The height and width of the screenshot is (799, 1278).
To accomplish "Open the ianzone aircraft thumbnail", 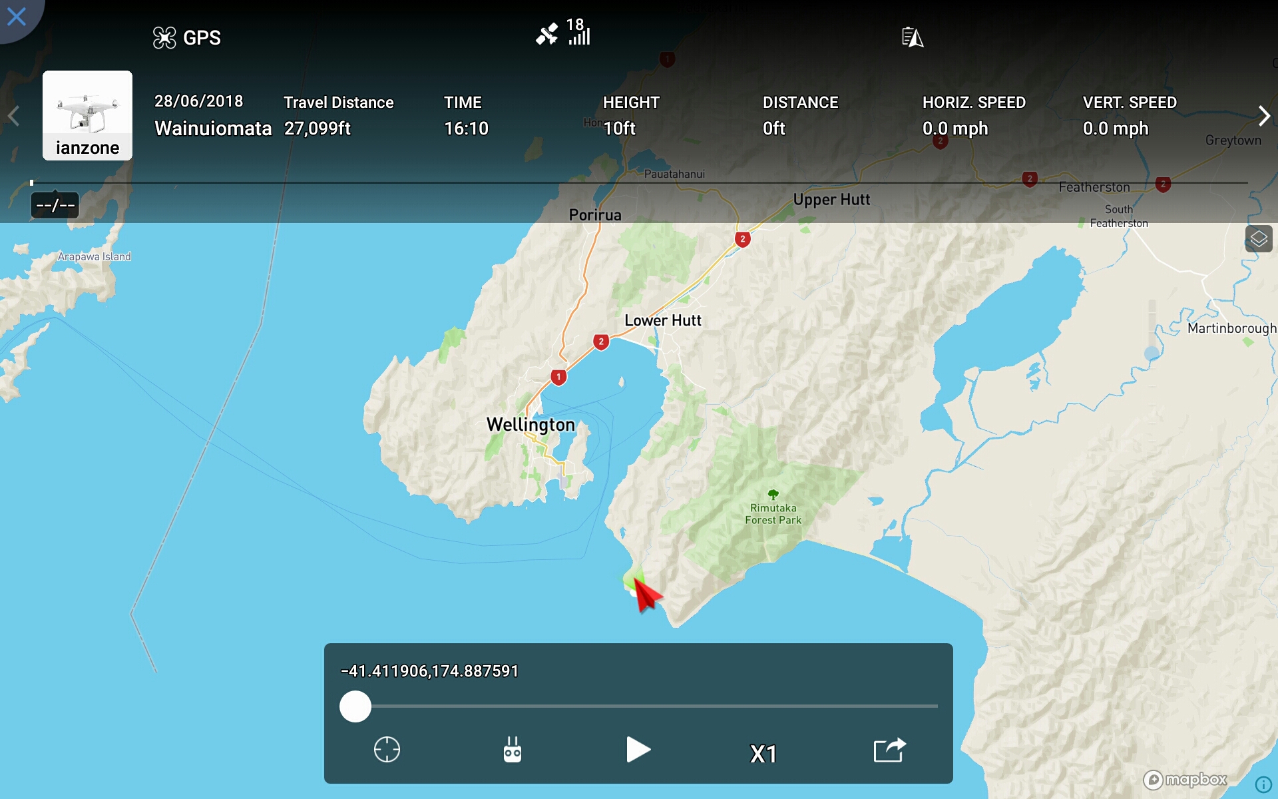I will (87, 115).
